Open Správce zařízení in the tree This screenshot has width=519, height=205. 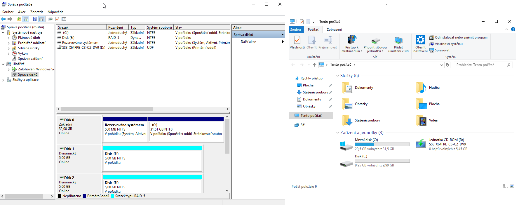click(x=30, y=59)
